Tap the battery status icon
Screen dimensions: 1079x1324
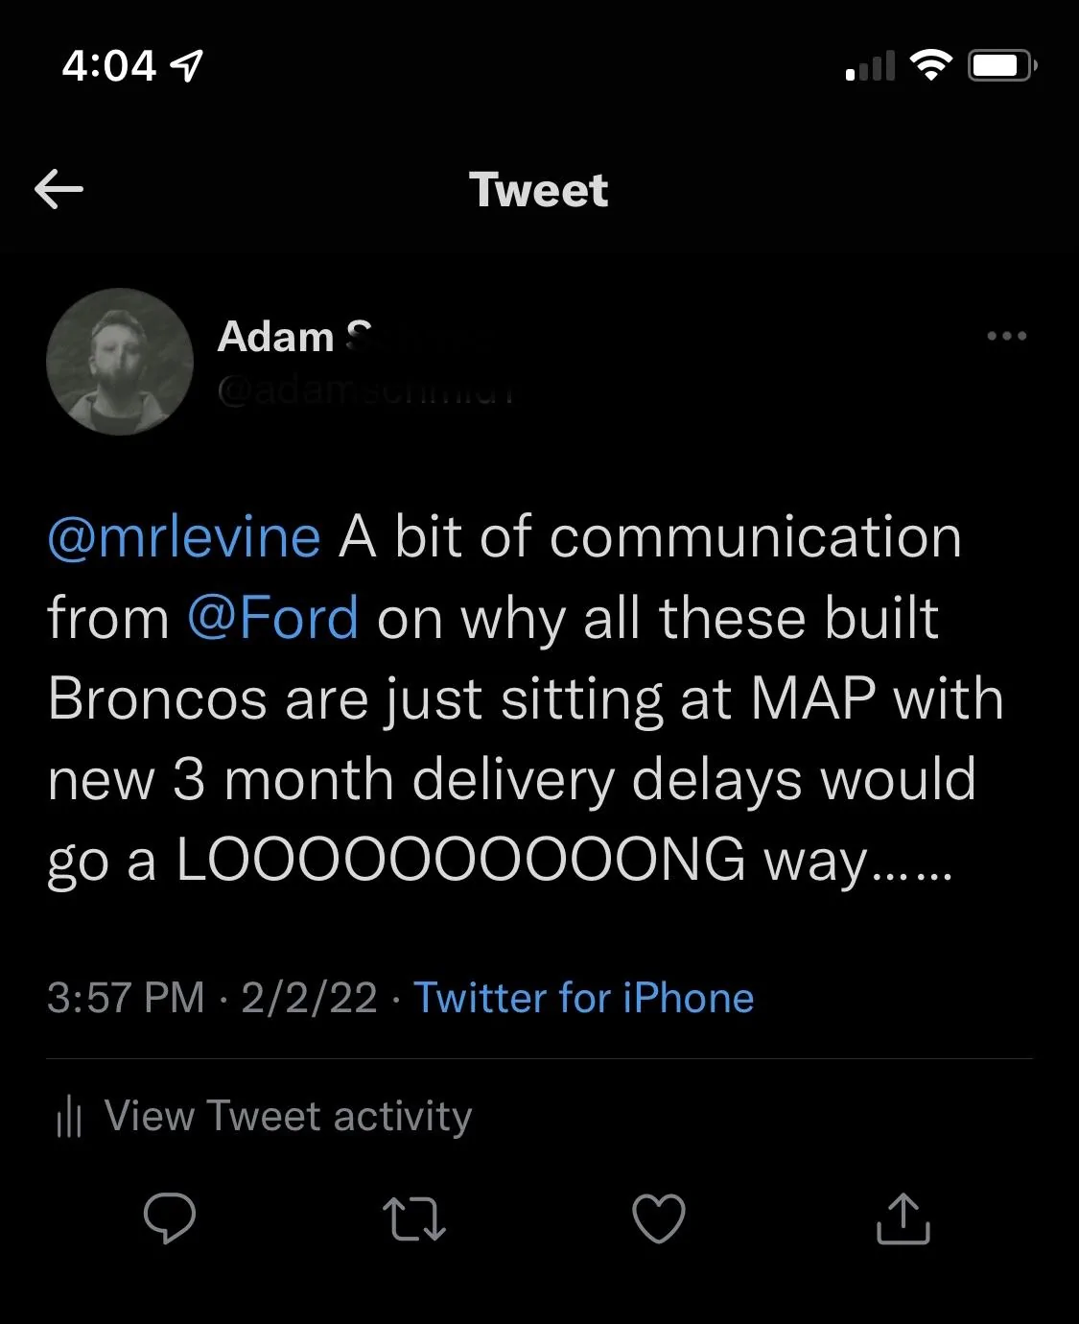click(1002, 65)
